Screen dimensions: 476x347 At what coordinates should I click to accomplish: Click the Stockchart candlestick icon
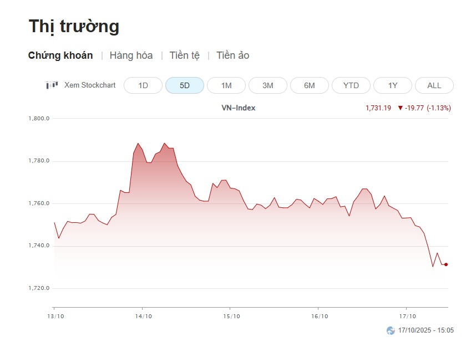(x=52, y=85)
